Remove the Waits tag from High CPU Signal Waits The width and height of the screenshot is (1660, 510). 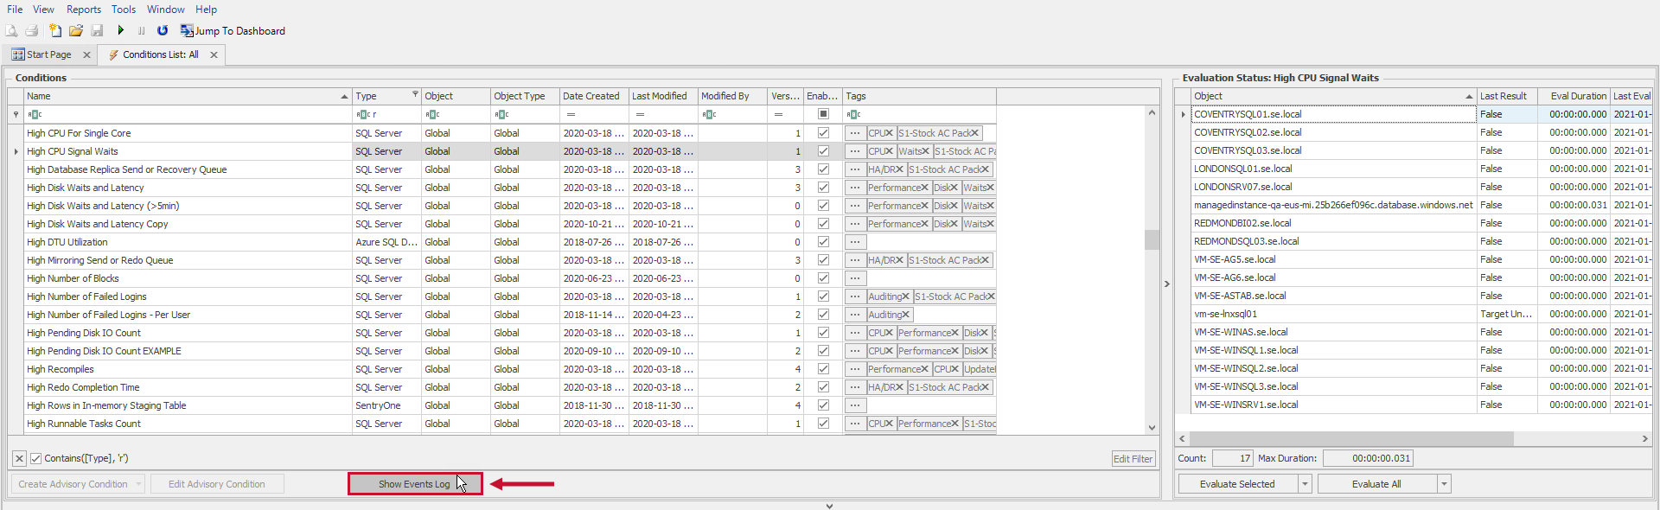(x=925, y=151)
